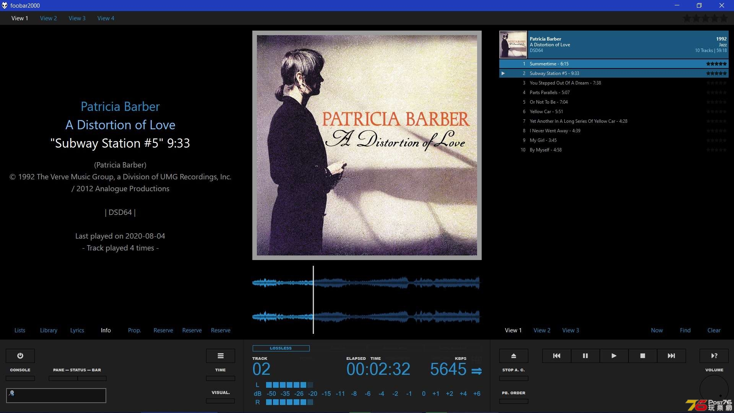Viewport: 734px width, 413px height.
Task: Click the Find link in playlist panel
Action: [685, 330]
